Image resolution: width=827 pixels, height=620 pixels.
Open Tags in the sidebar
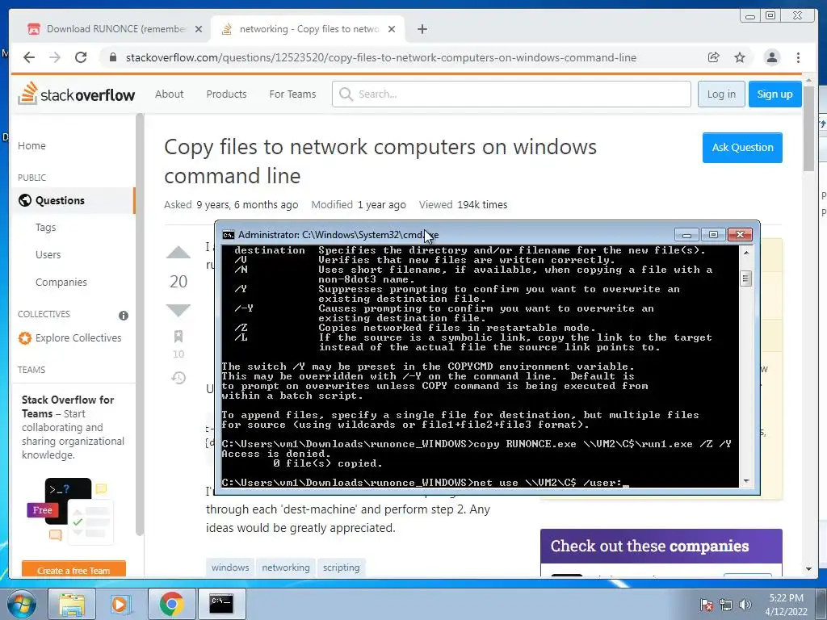(46, 227)
